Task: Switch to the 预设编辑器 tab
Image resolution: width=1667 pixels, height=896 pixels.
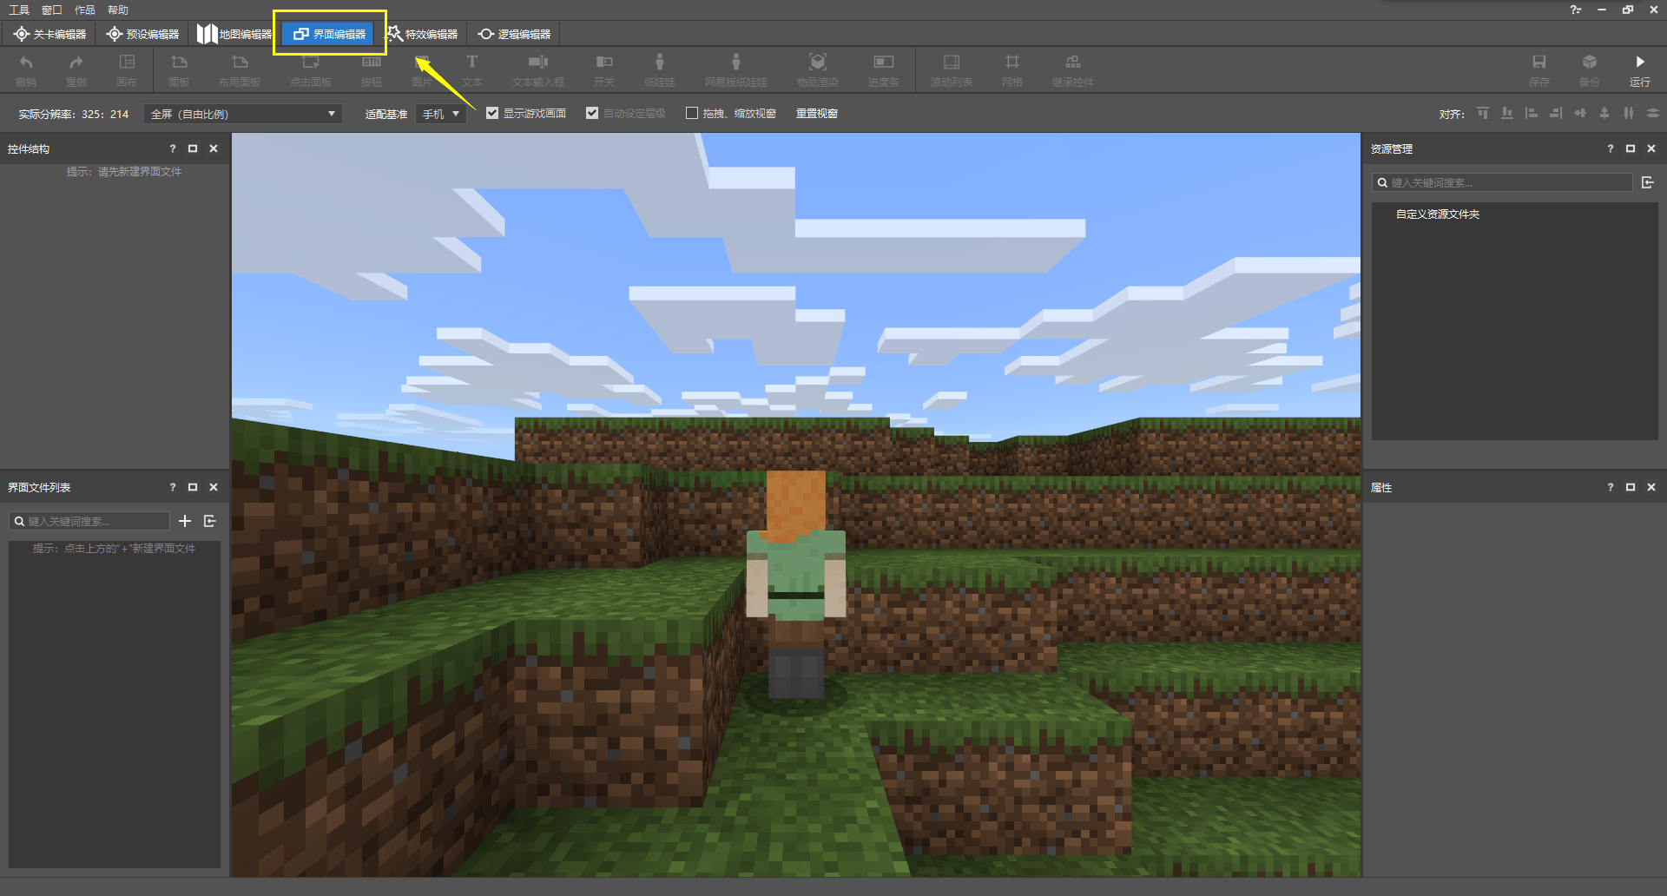Action: [x=142, y=34]
